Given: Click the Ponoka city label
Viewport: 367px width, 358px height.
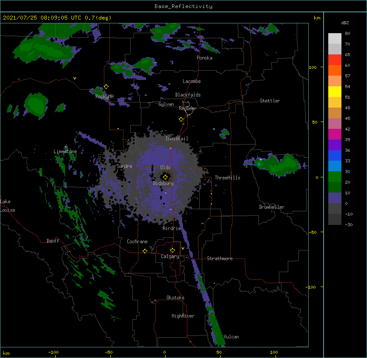Looking at the screenshot, I should tap(204, 58).
